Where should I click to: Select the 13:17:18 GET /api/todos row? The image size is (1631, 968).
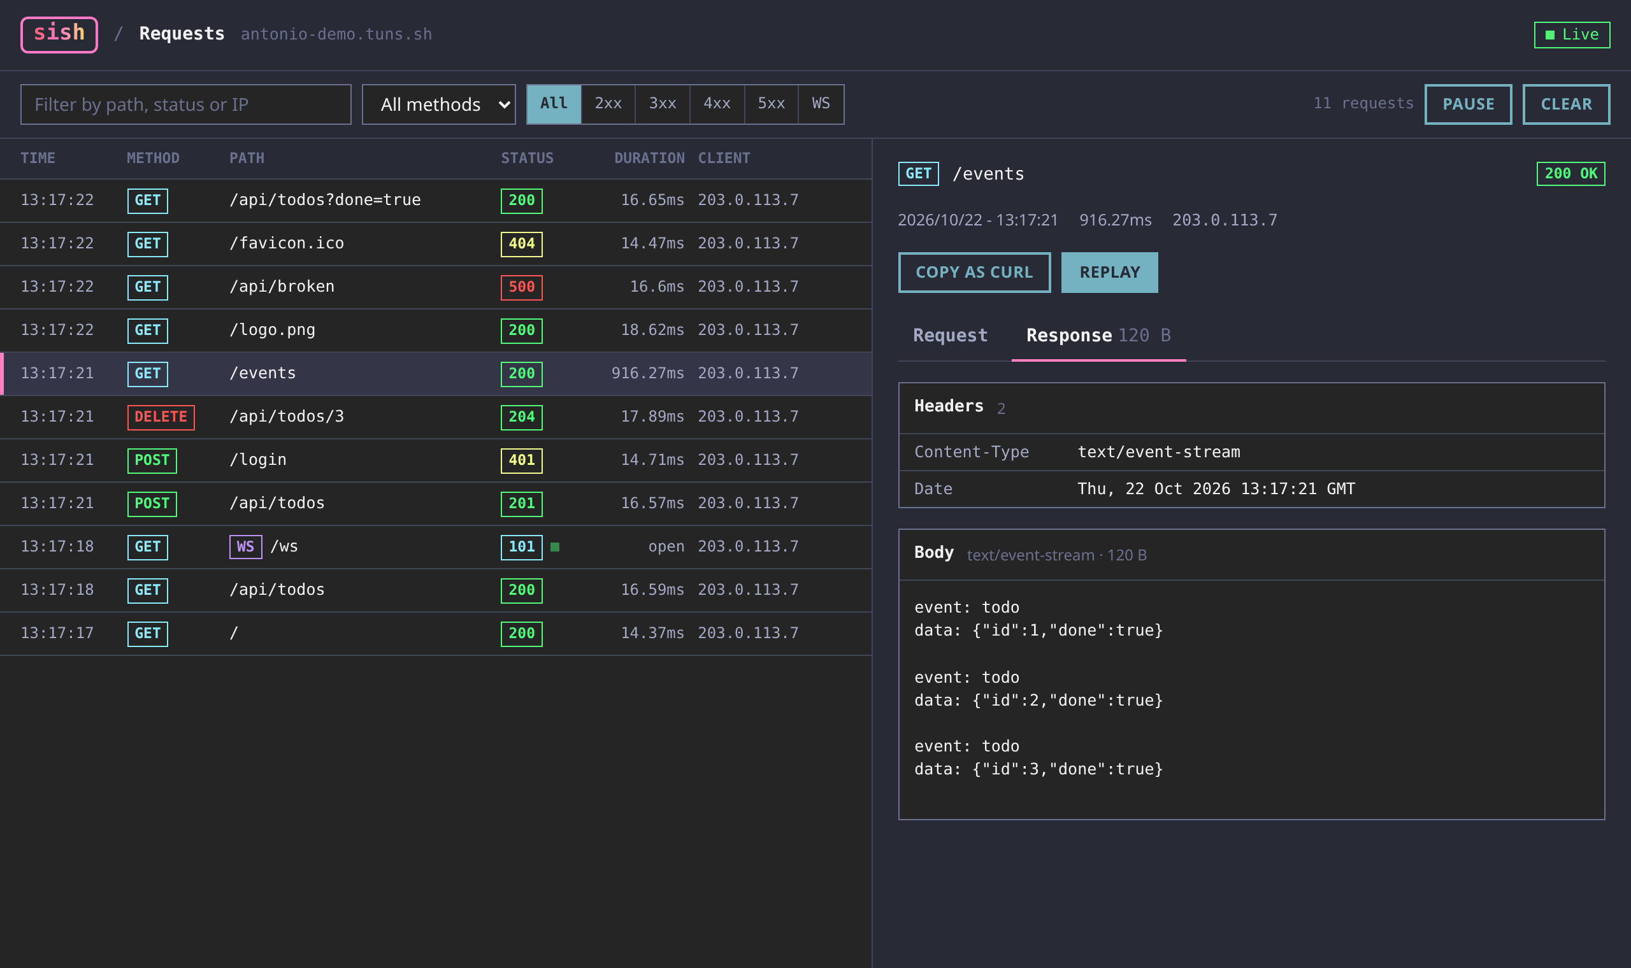click(436, 590)
